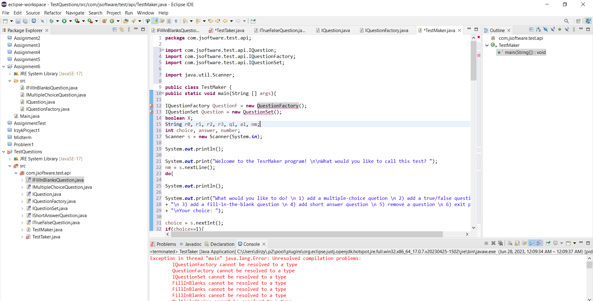Sort Outline members alphabetically
Screen dimensions: 593x301
(538, 30)
